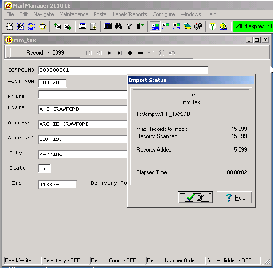This screenshot has width=273, height=268.
Task: Open the Navigate menu
Action: 43,14
